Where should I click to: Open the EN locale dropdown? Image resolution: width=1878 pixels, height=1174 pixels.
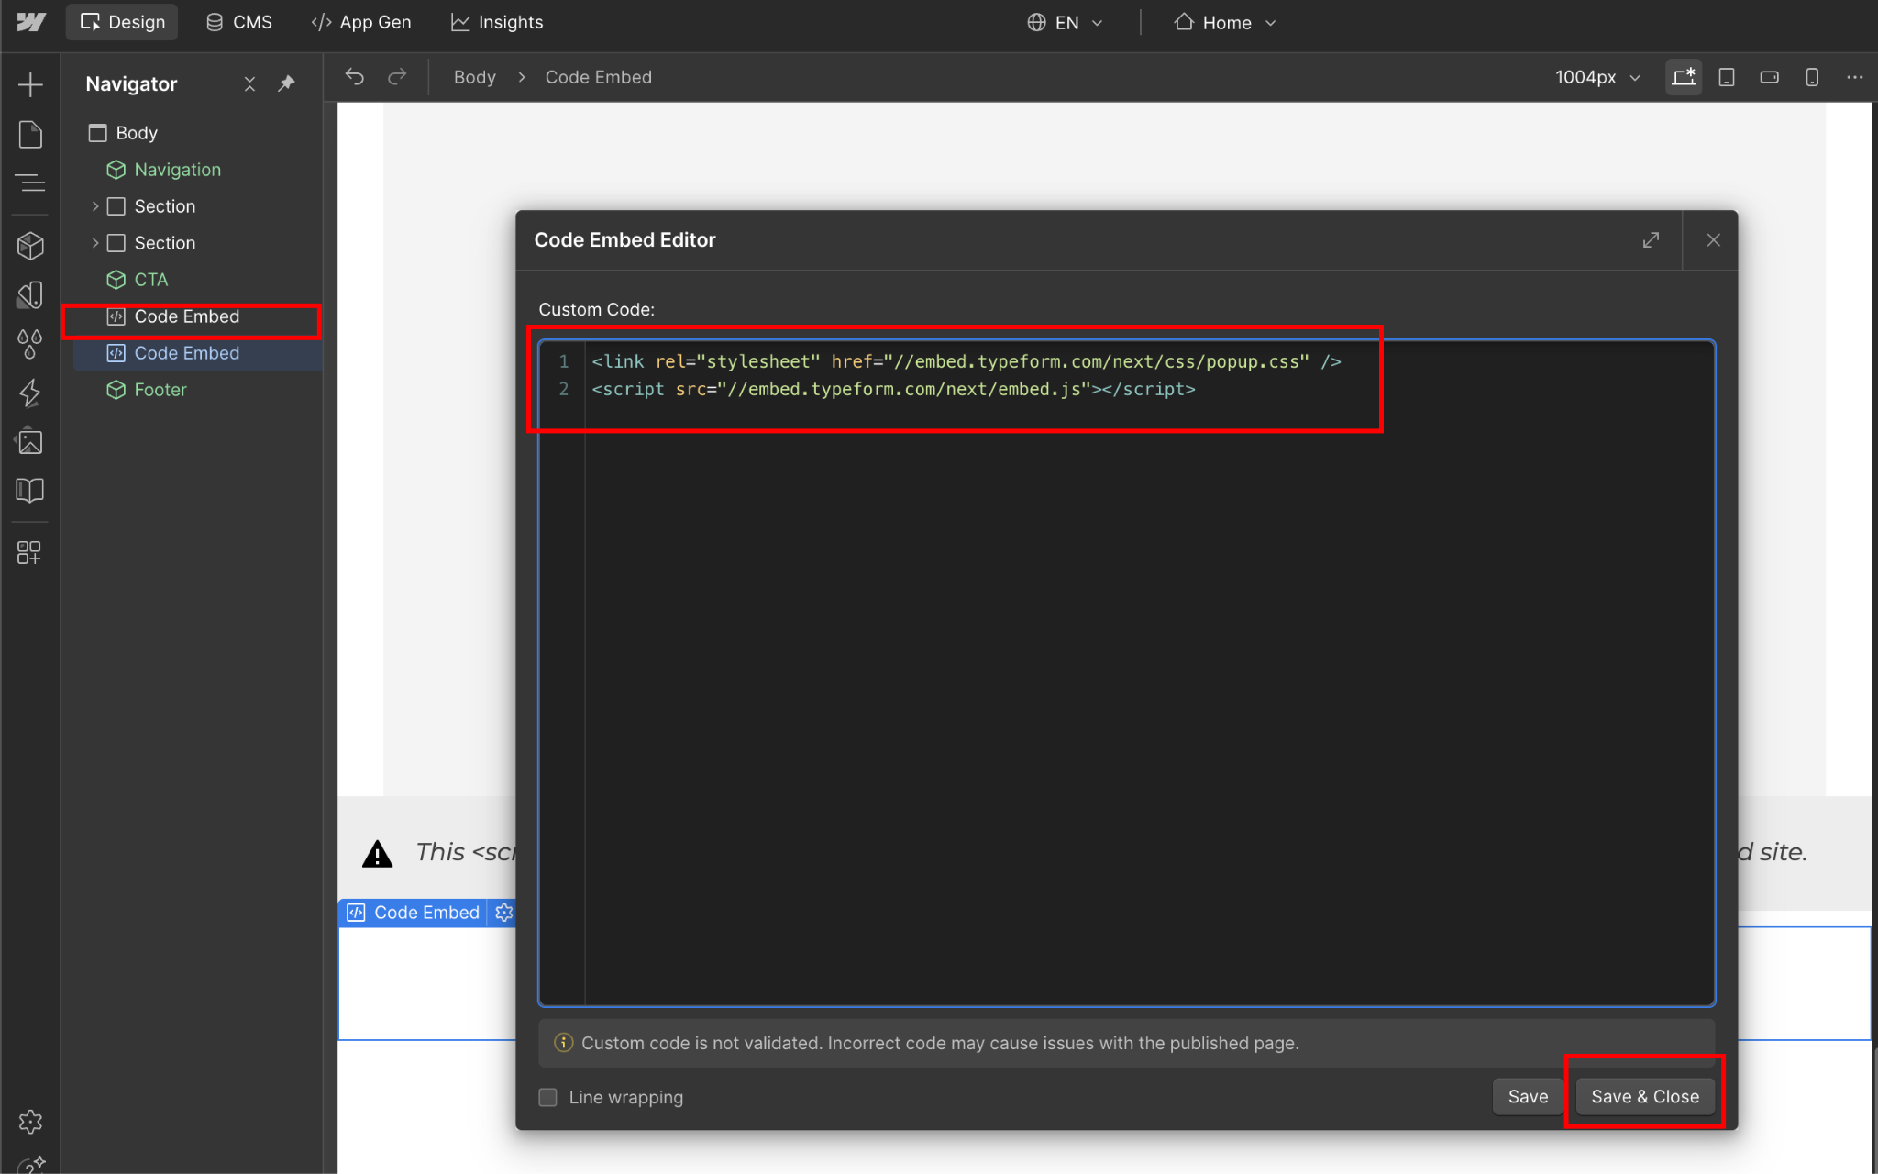[x=1065, y=22]
